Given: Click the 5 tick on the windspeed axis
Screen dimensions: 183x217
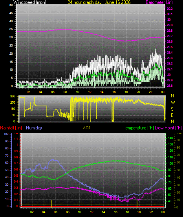Looking at the screenshot, I should [12, 78].
